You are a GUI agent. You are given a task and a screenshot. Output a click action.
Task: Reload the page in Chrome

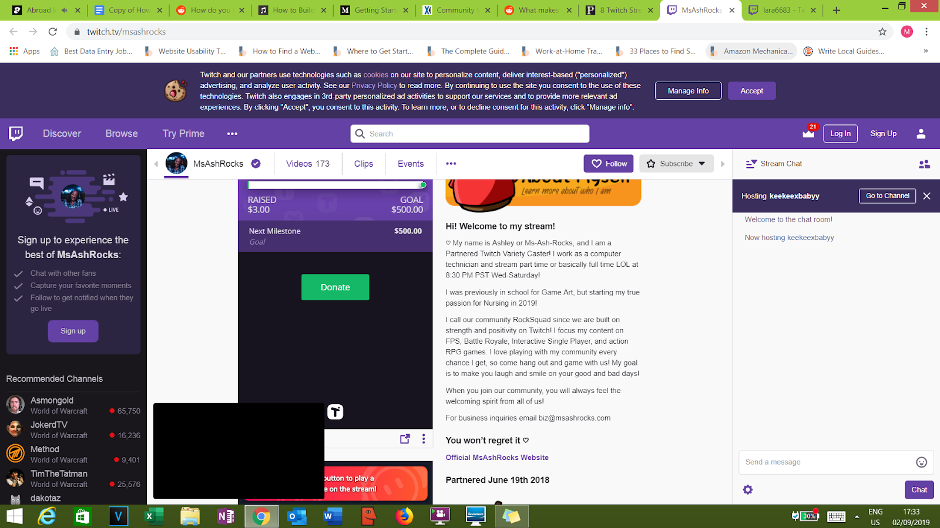coord(53,32)
